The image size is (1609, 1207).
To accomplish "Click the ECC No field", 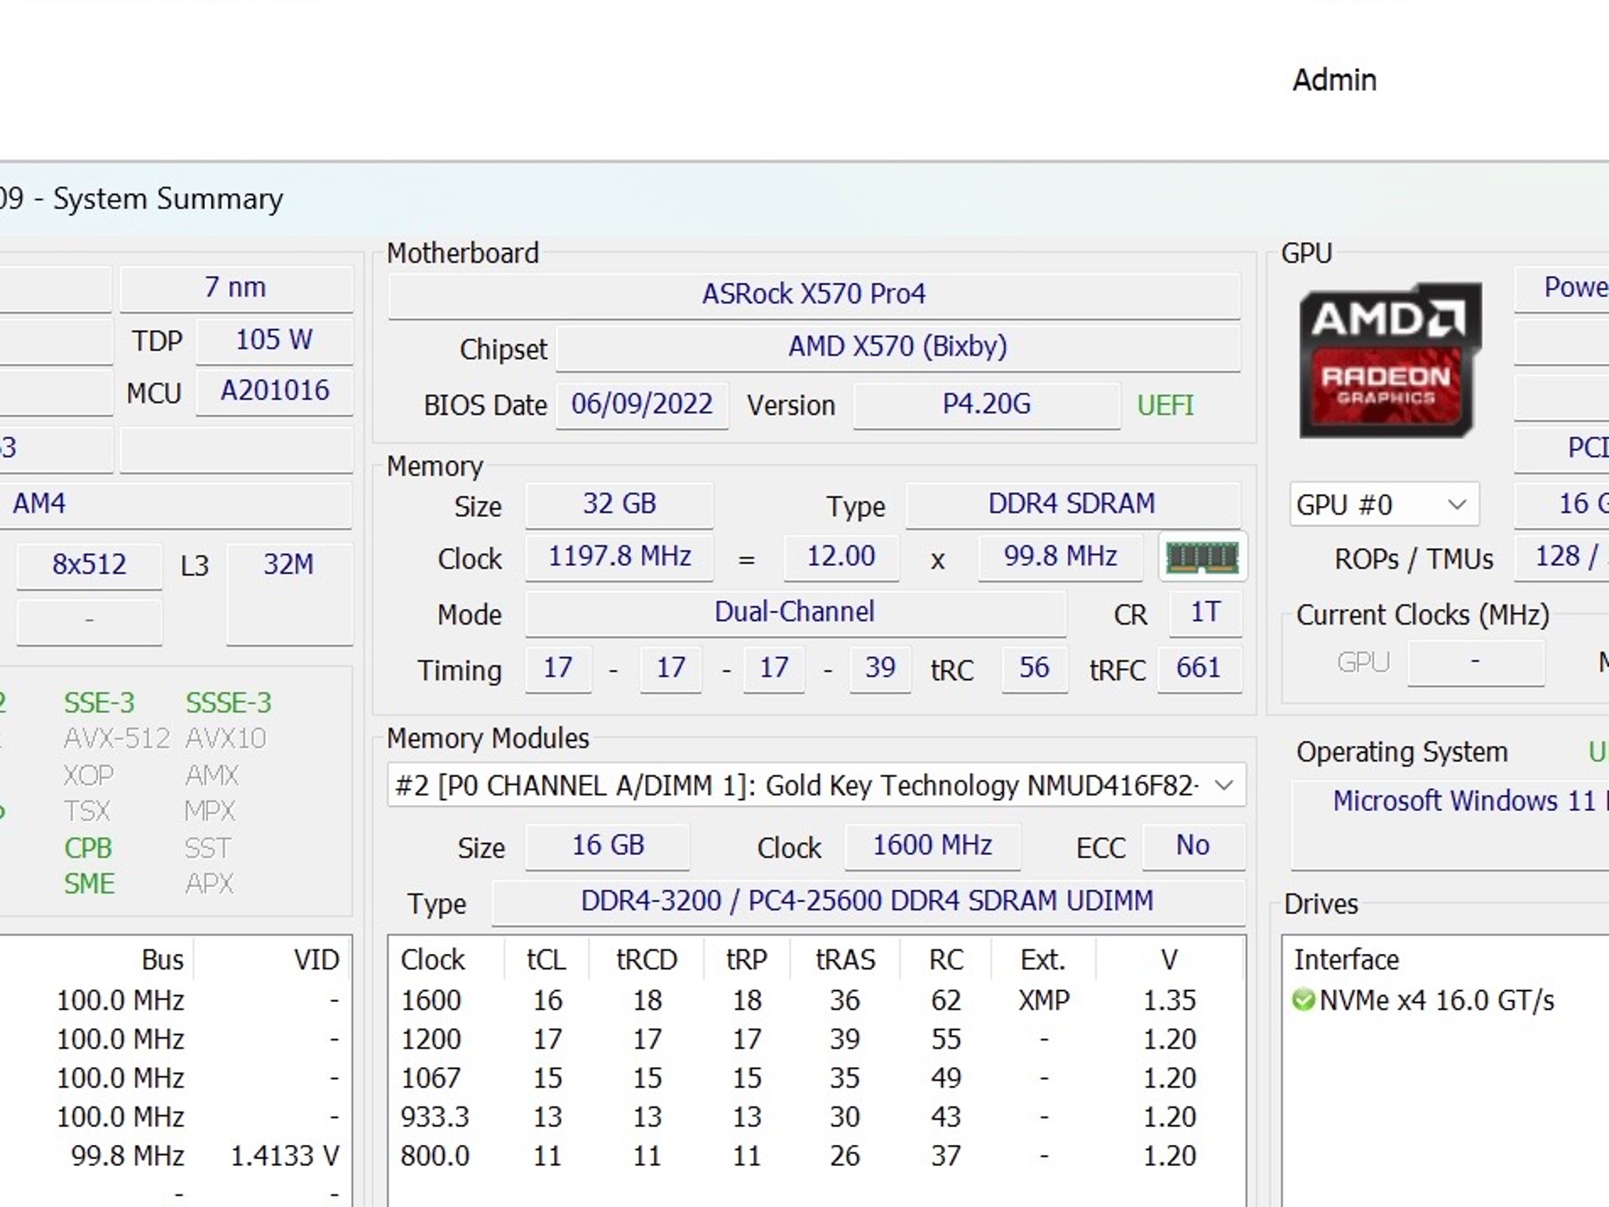I will [x=1193, y=846].
